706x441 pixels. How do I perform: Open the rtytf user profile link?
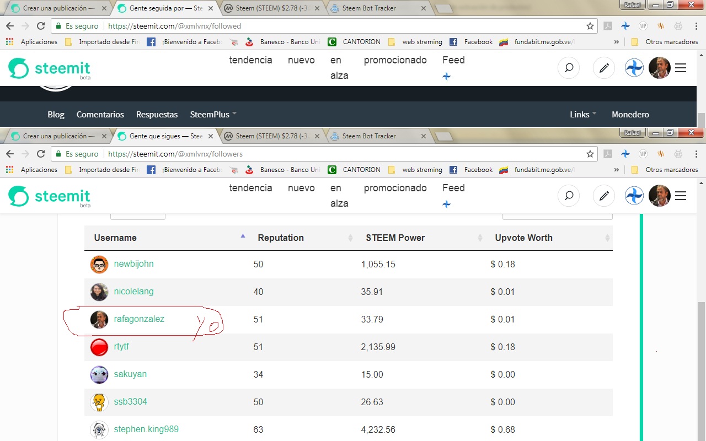[x=121, y=346]
